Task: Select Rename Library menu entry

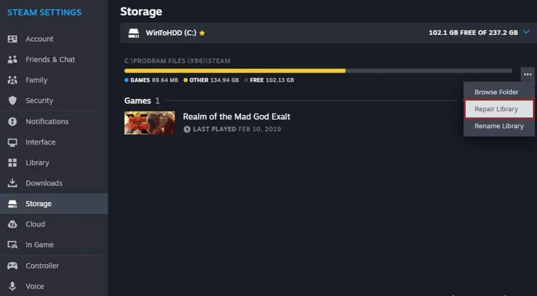Action: pos(498,126)
